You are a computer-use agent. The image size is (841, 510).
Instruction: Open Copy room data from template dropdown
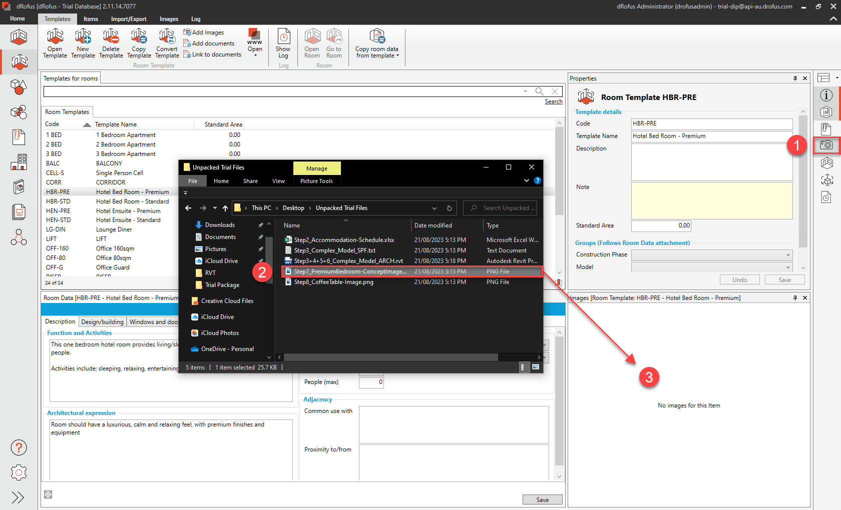click(x=377, y=44)
